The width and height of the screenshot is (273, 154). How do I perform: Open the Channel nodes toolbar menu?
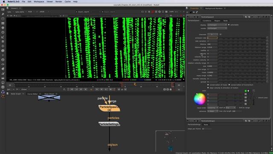tap(3, 23)
